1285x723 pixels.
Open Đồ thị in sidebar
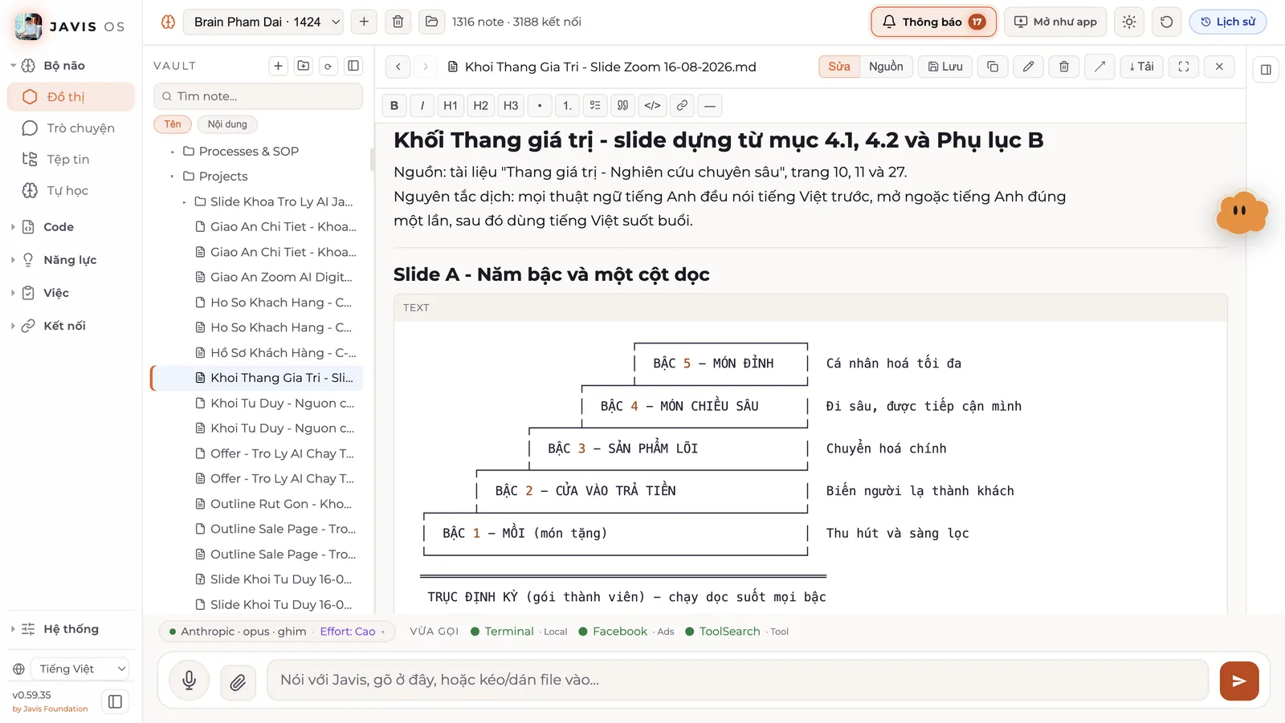pos(71,97)
